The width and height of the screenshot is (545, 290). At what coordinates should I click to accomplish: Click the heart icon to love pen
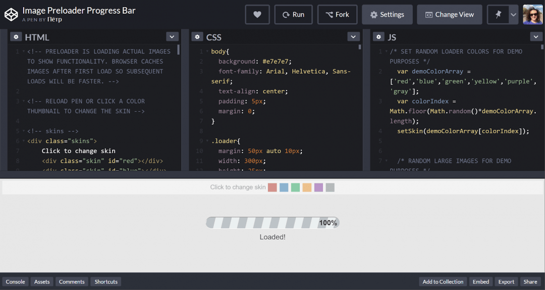(257, 15)
